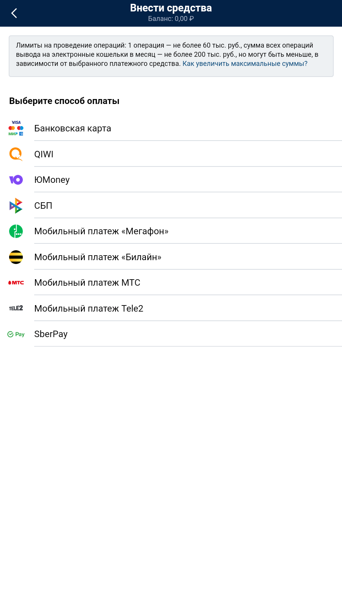This screenshot has width=342, height=595.
Task: Click the orange QIWI logo icon
Action: pyautogui.click(x=16, y=154)
